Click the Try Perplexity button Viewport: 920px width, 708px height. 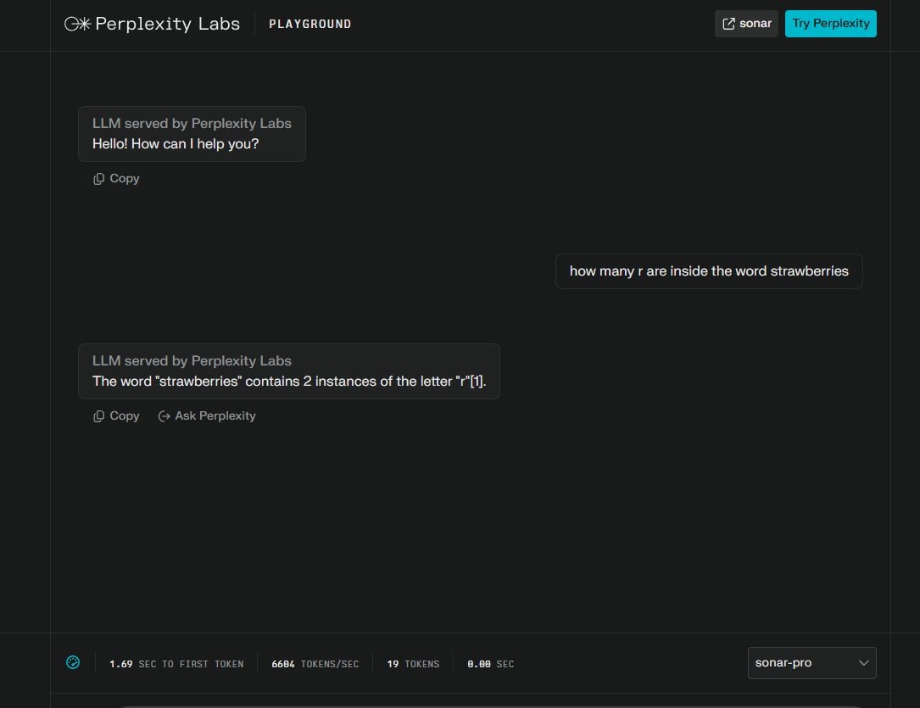click(830, 24)
